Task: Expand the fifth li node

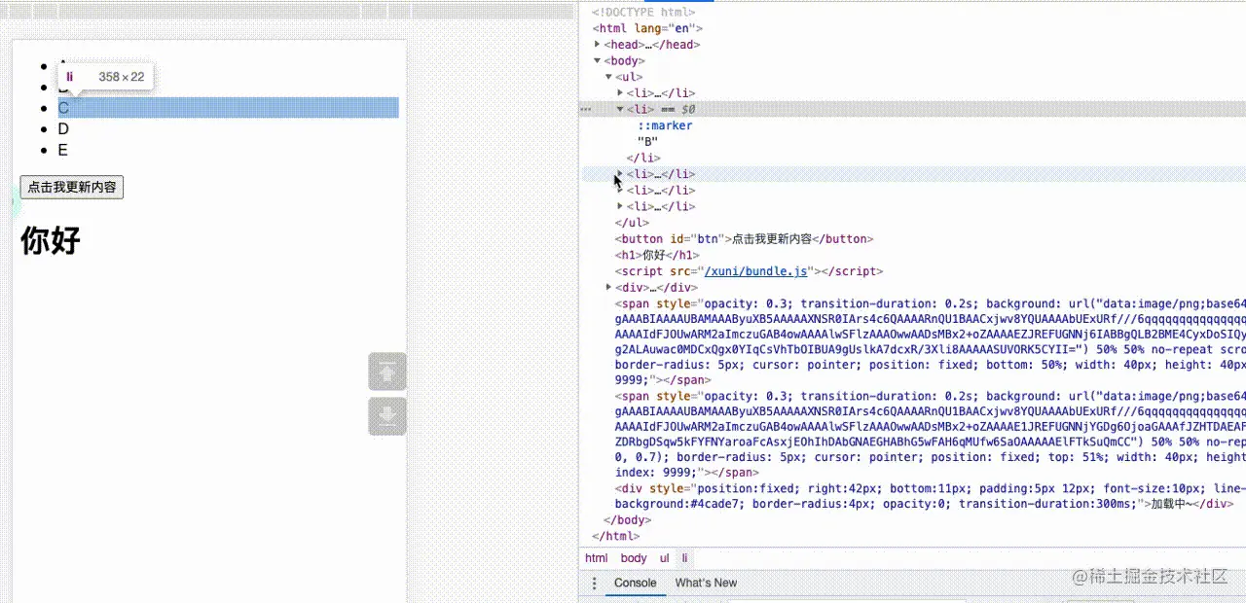Action: [x=621, y=206]
